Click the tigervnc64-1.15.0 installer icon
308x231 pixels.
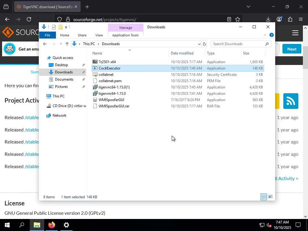click(95, 93)
